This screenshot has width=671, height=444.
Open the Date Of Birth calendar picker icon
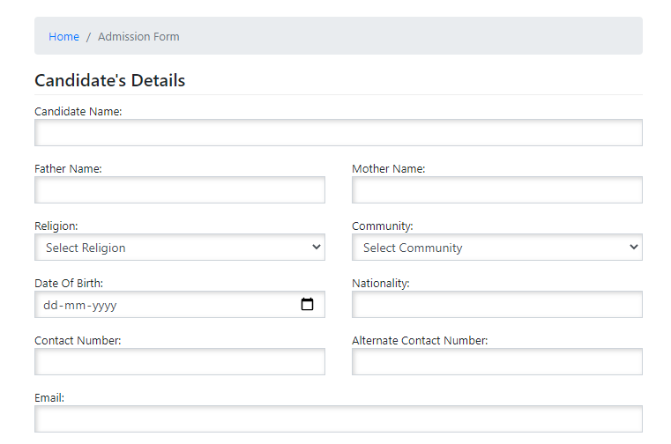point(307,305)
